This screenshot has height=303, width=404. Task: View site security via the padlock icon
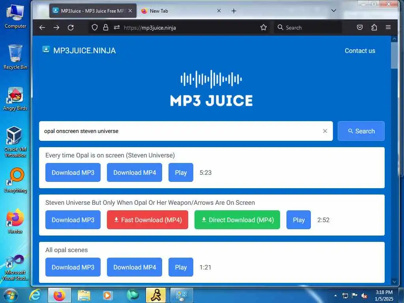(106, 27)
